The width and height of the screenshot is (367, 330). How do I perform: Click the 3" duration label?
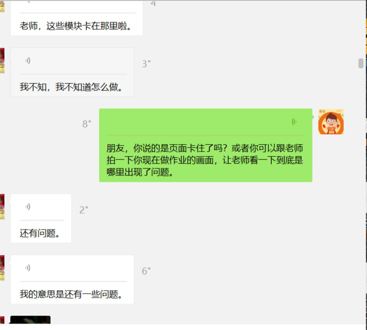tap(146, 64)
